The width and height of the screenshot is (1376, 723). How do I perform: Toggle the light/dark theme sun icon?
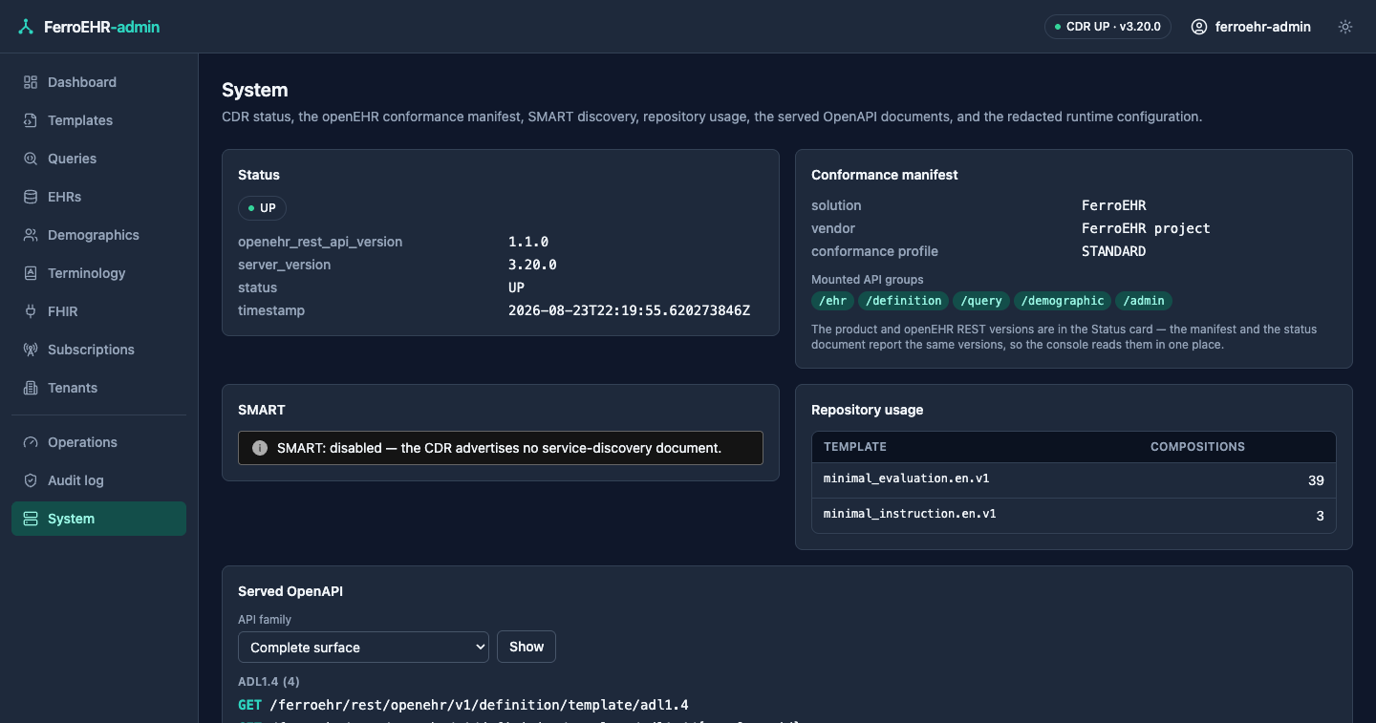point(1345,27)
